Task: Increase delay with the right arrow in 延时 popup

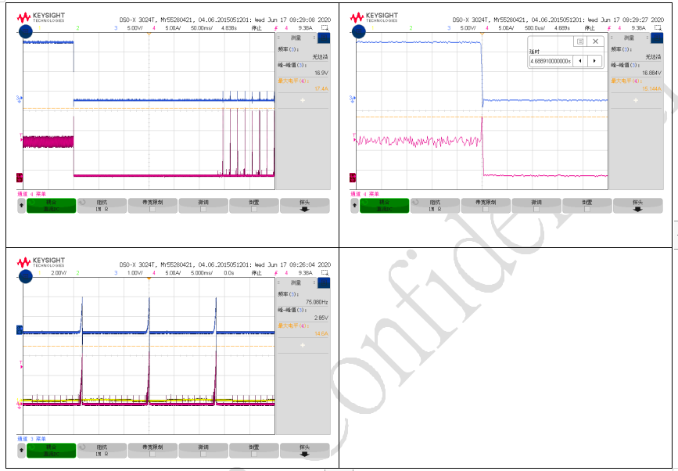Action: (595, 61)
